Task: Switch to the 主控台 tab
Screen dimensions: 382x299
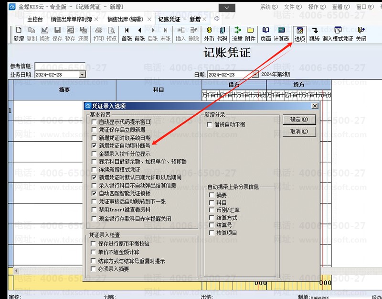Action: point(35,19)
